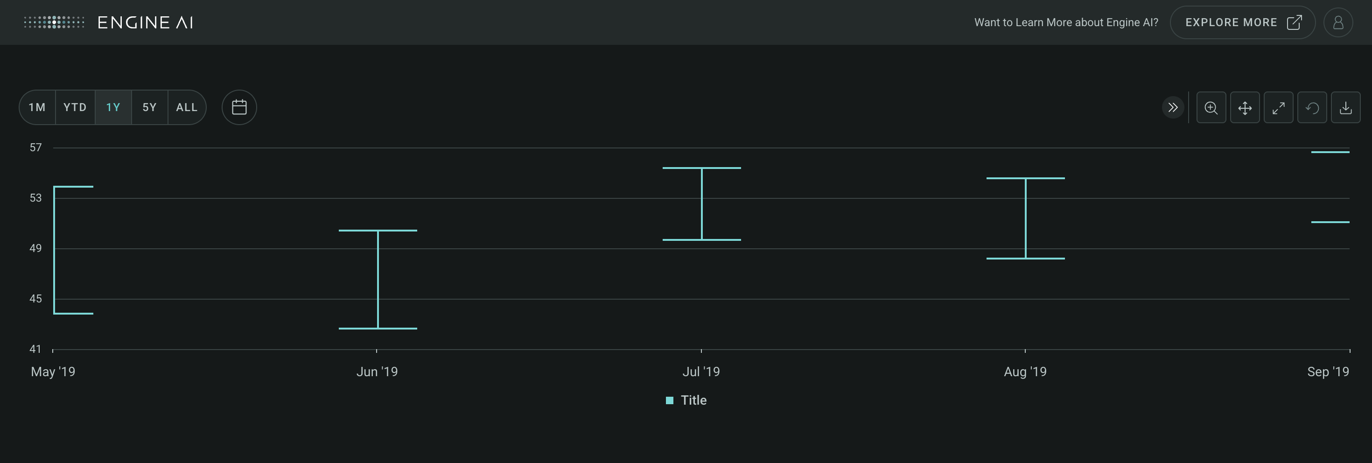Click the 53 y-axis label

35,198
